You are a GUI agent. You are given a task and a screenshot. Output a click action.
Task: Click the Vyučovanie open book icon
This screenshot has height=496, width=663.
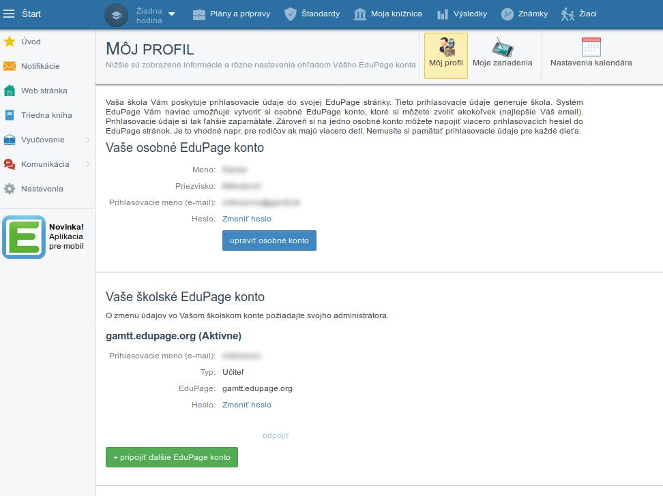point(10,140)
